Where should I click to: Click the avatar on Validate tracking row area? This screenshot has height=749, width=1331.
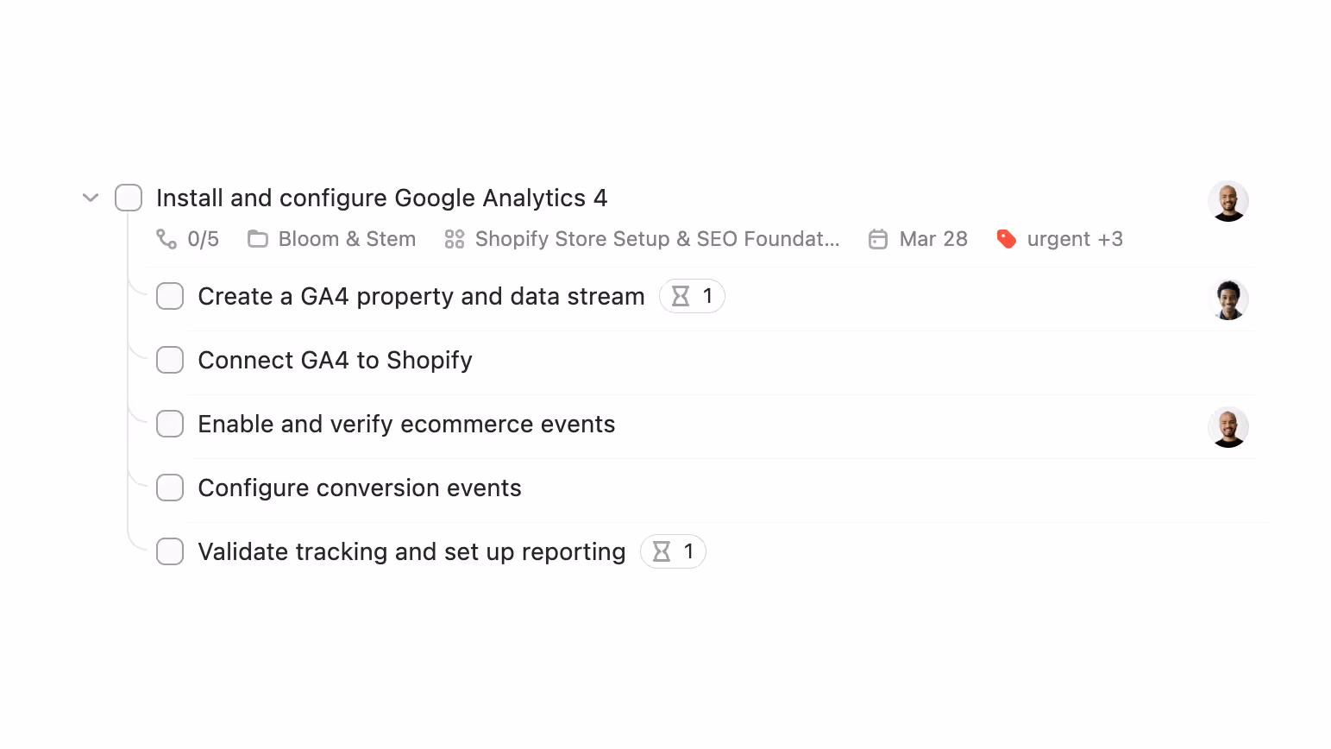[1228, 551]
